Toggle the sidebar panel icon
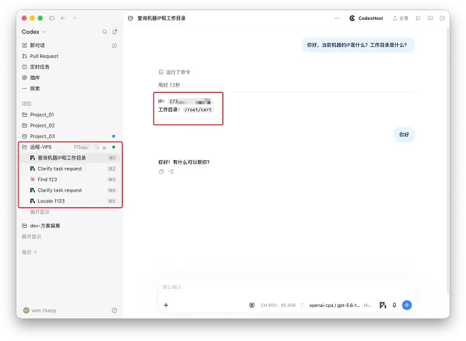466x341 pixels. pos(51,18)
